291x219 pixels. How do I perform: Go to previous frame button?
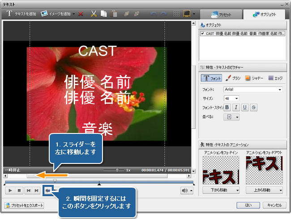click(29, 190)
